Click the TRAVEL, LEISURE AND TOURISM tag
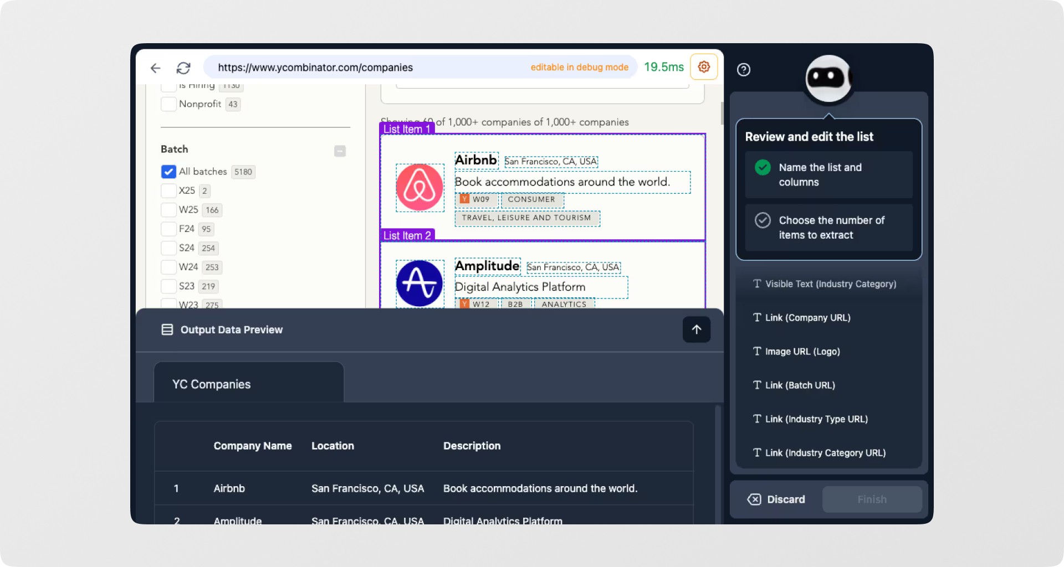This screenshot has width=1064, height=567. [x=526, y=218]
